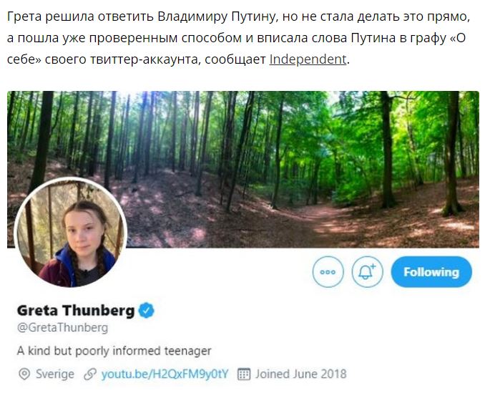Screen dimensions: 490x393
Task: Click the Sverige location text
Action: point(55,374)
